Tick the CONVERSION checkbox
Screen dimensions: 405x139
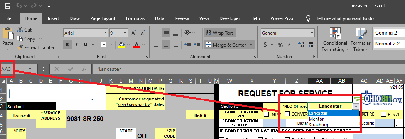[287, 114]
